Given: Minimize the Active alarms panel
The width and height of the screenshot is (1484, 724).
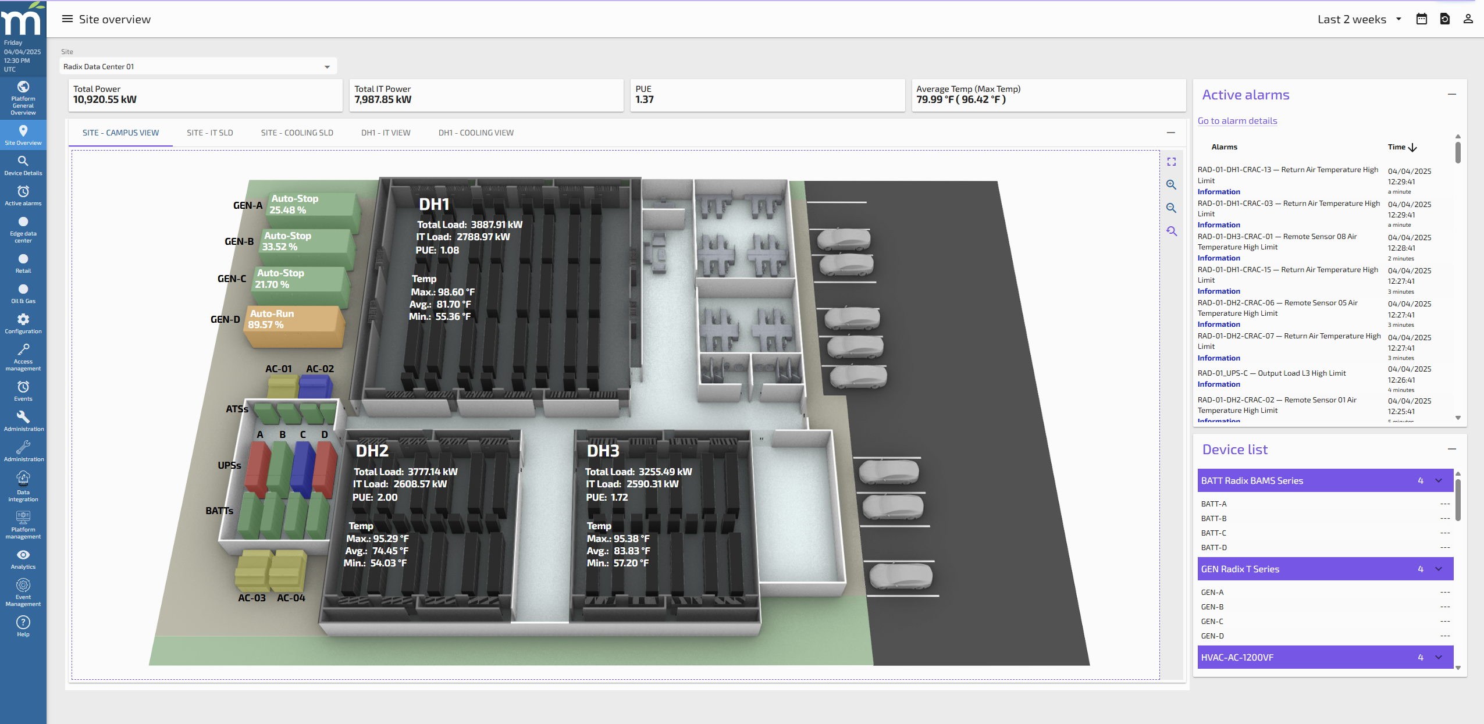Looking at the screenshot, I should (x=1451, y=94).
